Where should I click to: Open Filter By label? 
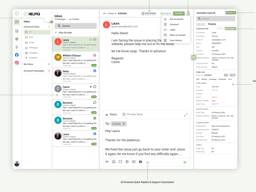[63, 33]
